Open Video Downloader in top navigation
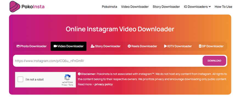This screenshot has height=101, width=235. (135, 7)
